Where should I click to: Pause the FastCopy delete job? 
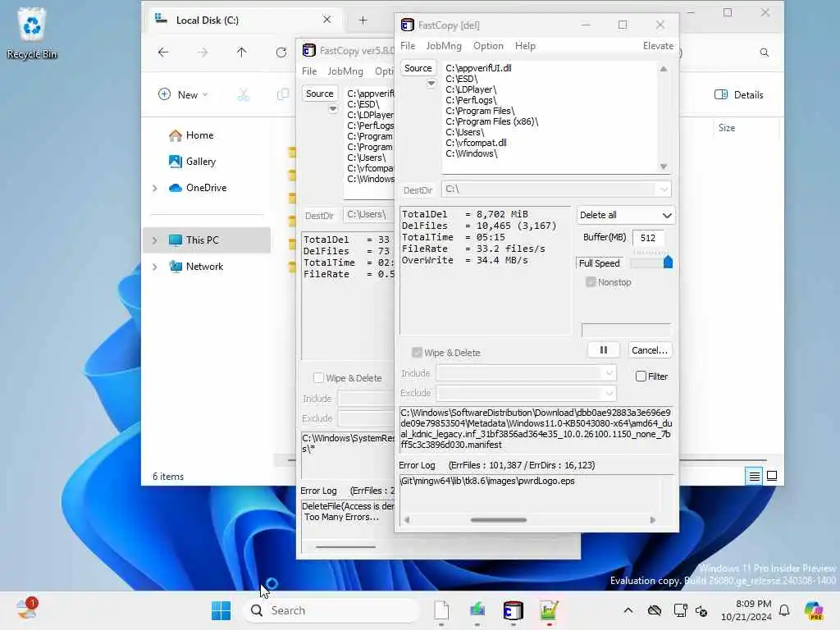tap(604, 349)
